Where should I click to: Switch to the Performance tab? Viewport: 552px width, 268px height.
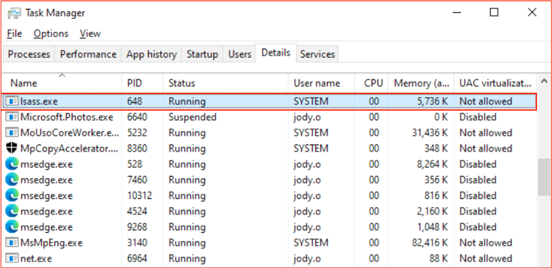point(88,54)
